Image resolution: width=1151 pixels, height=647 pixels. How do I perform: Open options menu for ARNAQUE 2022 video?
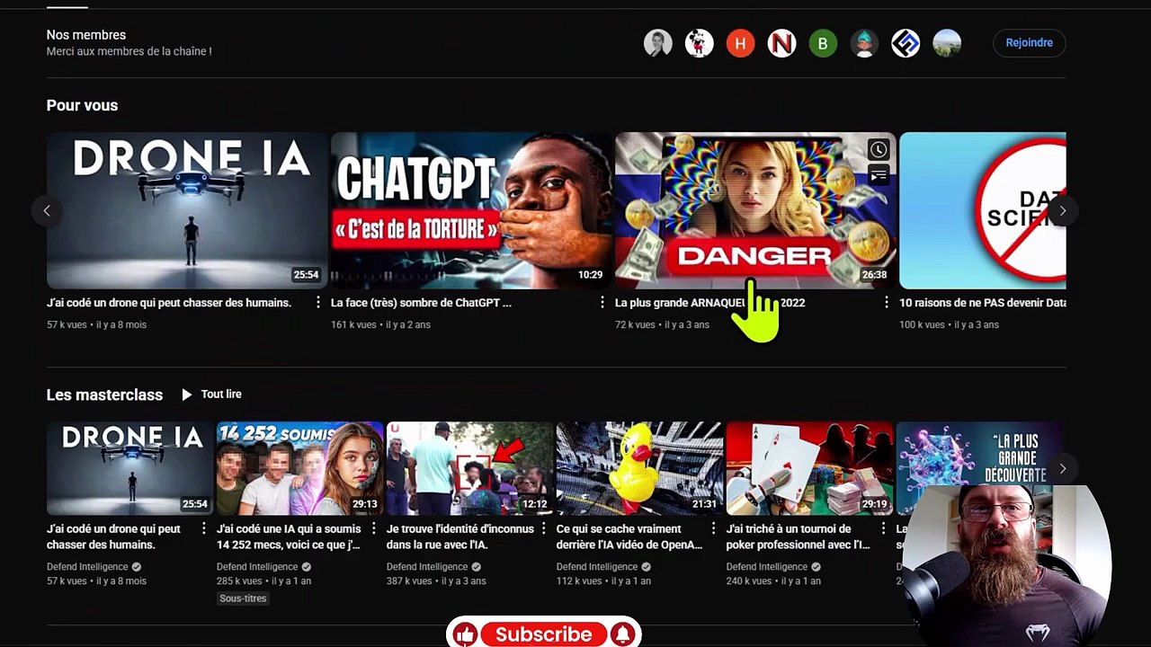(x=887, y=303)
